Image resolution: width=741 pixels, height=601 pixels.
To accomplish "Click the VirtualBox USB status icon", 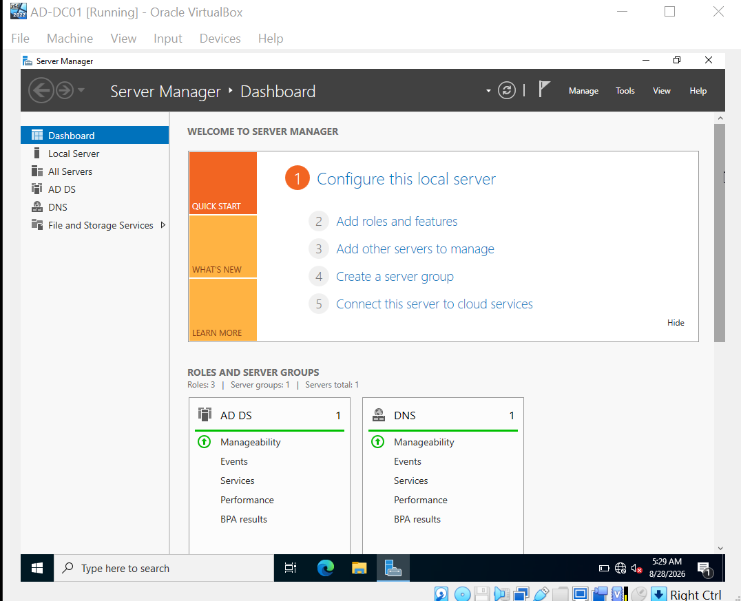I will pos(541,594).
